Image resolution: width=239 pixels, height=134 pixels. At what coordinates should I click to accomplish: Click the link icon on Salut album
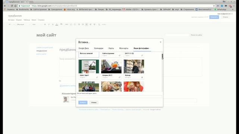tap(97, 77)
